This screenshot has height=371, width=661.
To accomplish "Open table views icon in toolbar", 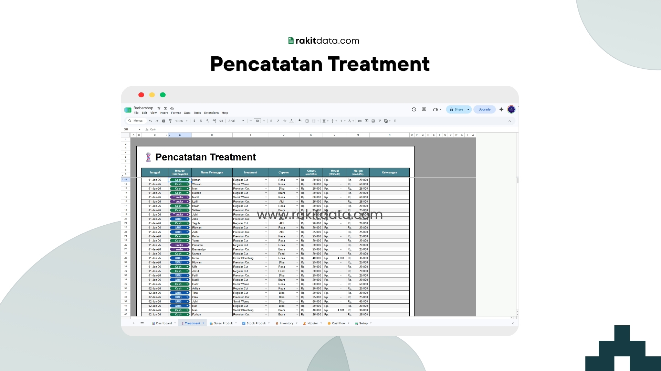I will (x=387, y=121).
